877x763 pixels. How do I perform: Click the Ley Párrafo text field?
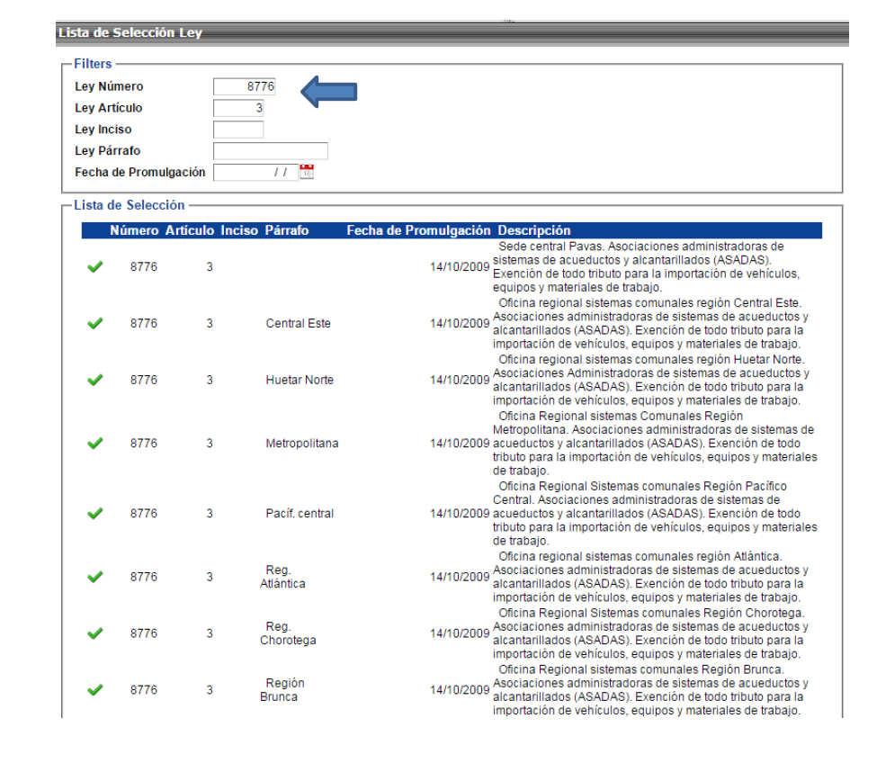[270, 151]
